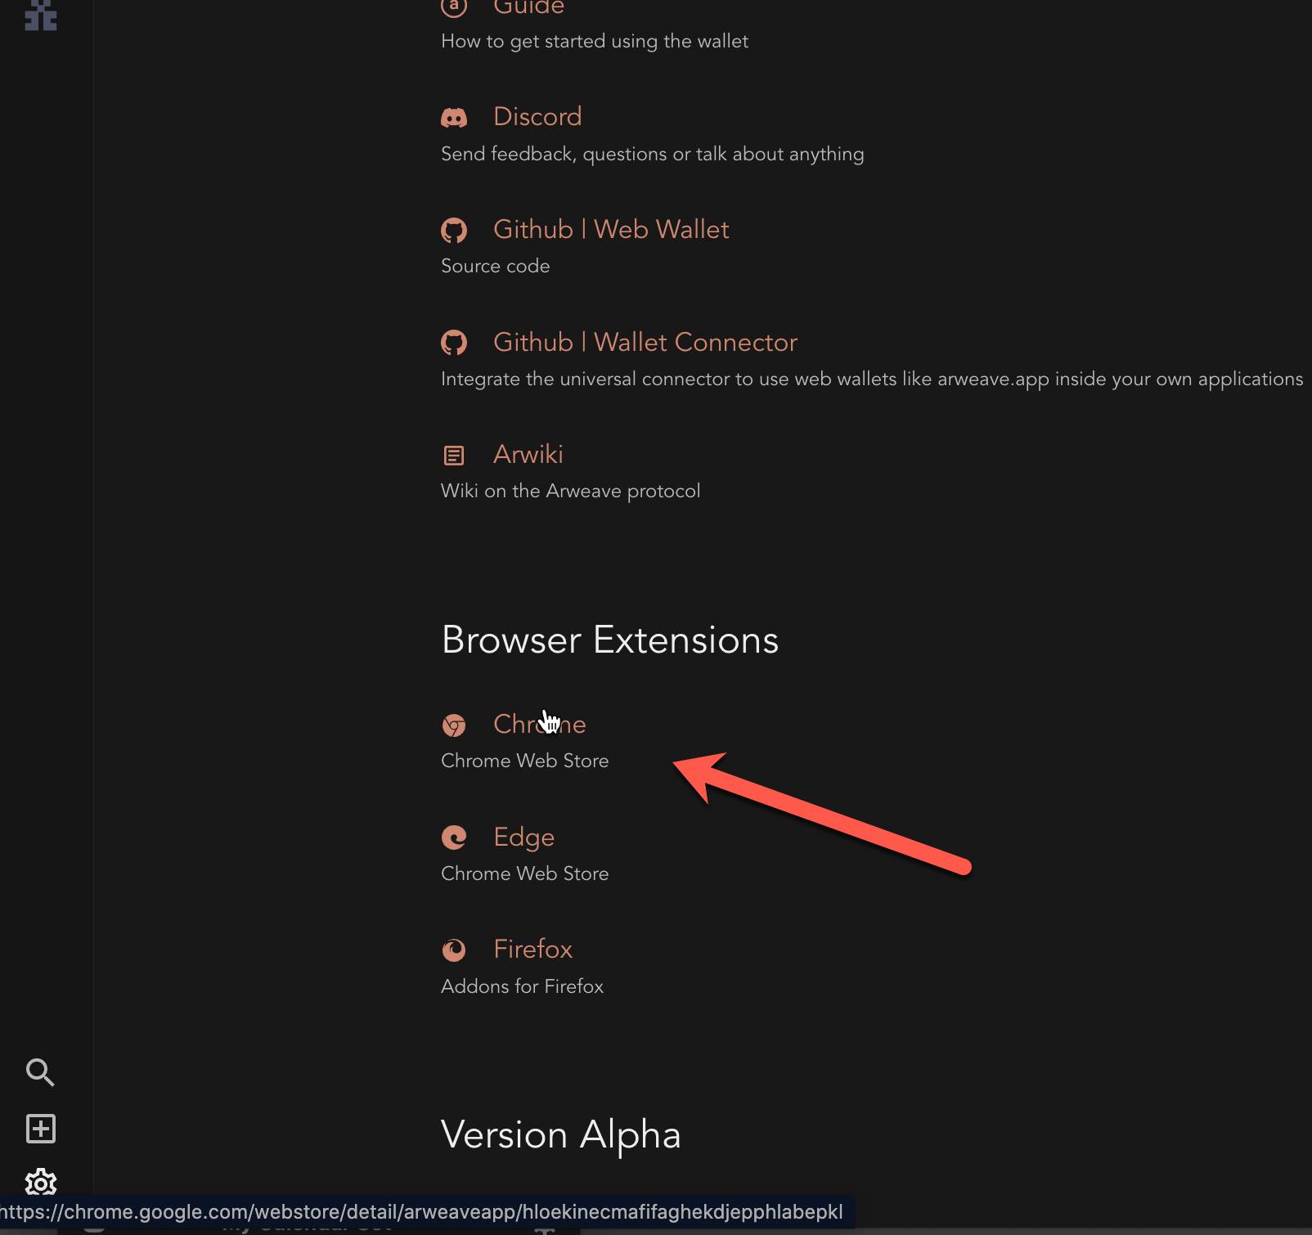The width and height of the screenshot is (1312, 1235).
Task: Open the Guide link text
Action: tap(528, 7)
